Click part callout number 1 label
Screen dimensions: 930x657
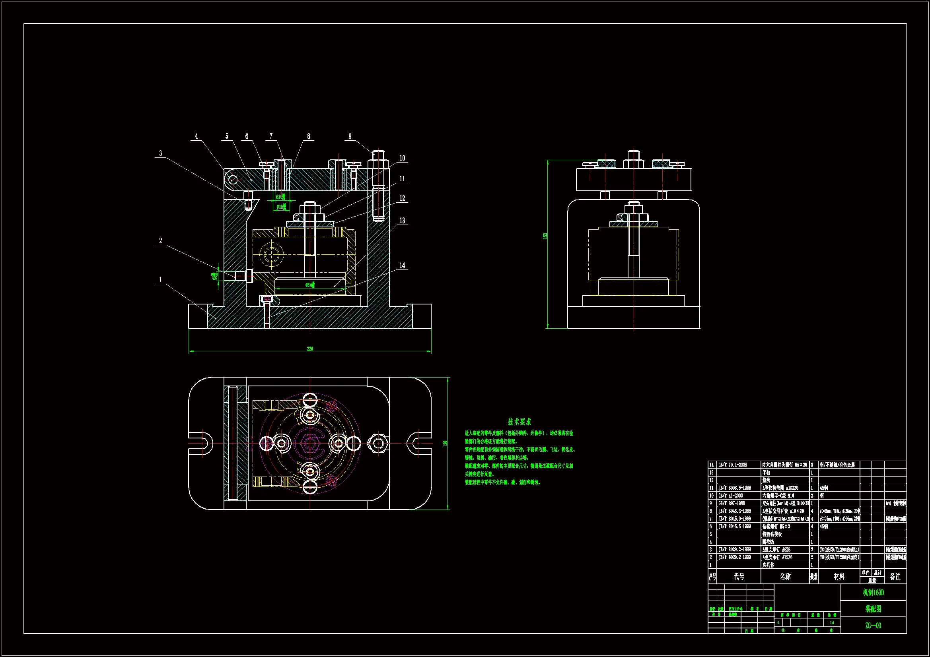[160, 279]
